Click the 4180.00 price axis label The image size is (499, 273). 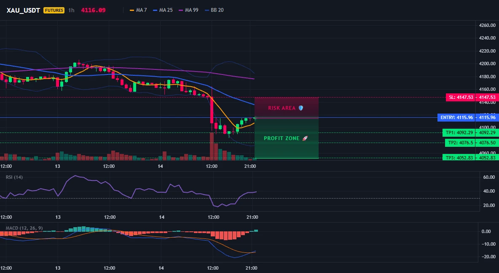click(x=487, y=77)
